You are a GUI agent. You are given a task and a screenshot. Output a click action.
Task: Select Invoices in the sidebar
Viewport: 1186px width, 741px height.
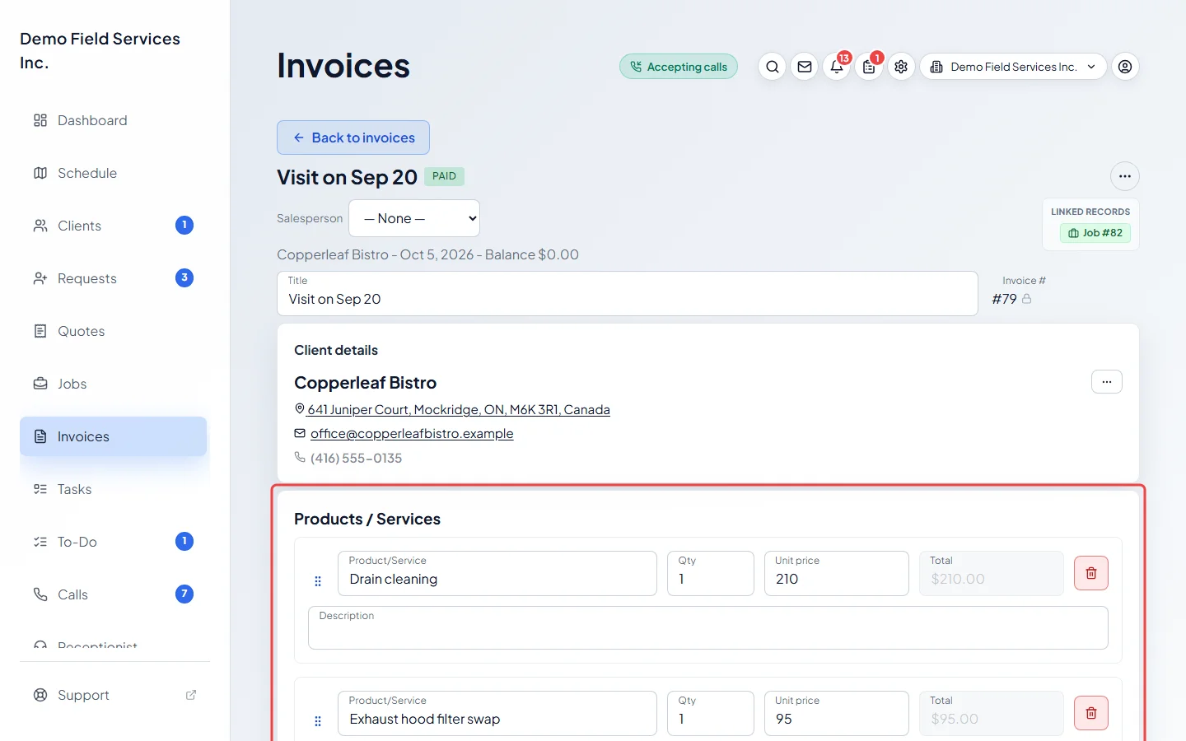114,436
